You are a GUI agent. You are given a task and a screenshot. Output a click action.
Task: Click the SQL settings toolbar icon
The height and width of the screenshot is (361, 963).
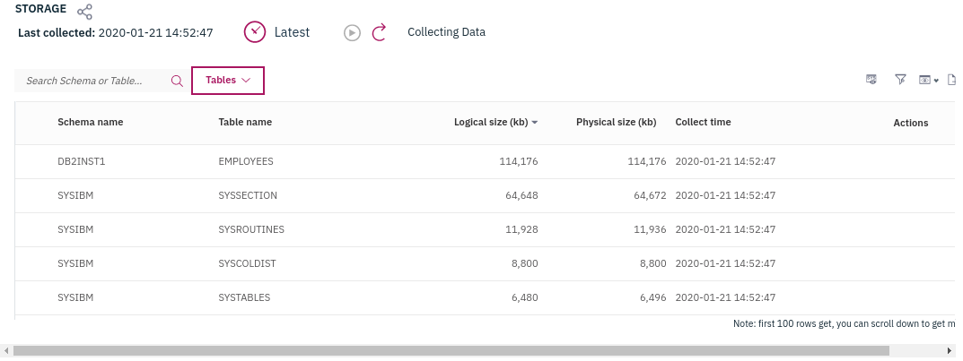click(871, 80)
